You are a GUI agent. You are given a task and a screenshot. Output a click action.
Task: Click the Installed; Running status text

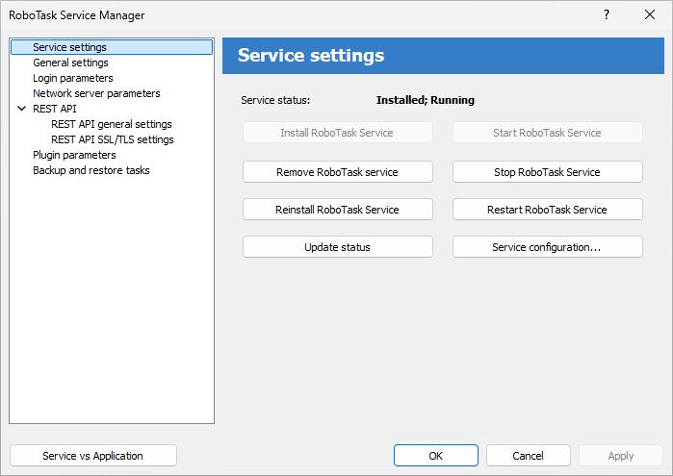pyautogui.click(x=426, y=100)
